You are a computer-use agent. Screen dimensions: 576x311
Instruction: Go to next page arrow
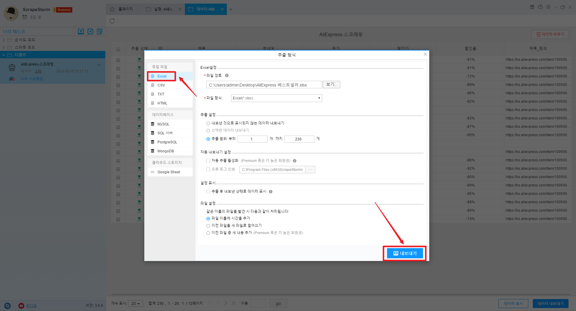(x=226, y=303)
